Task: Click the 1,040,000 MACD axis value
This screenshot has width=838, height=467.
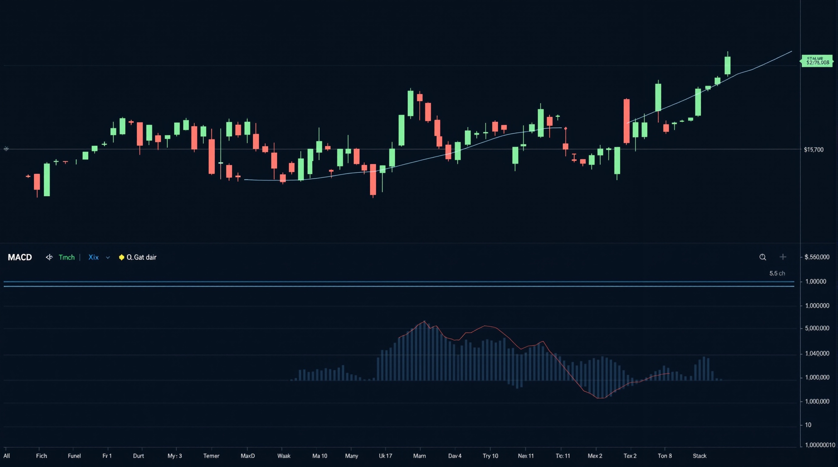Action: pyautogui.click(x=817, y=353)
